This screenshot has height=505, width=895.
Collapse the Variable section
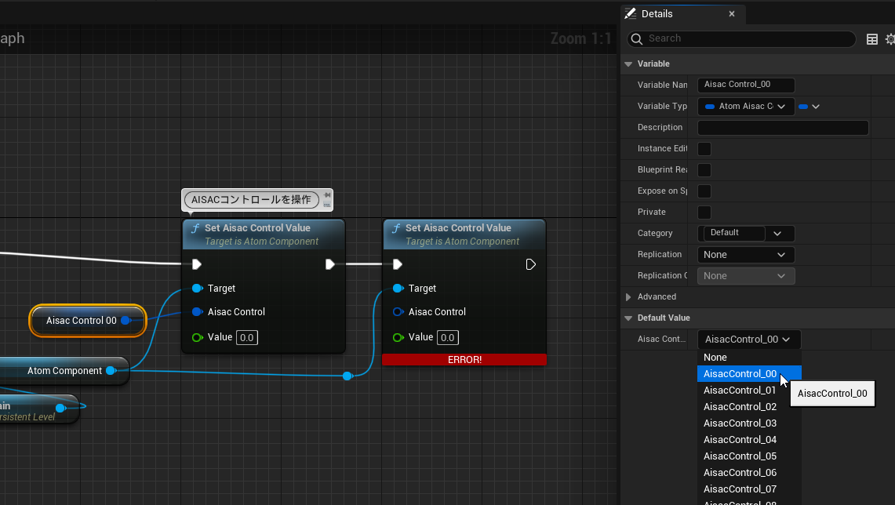pos(628,64)
